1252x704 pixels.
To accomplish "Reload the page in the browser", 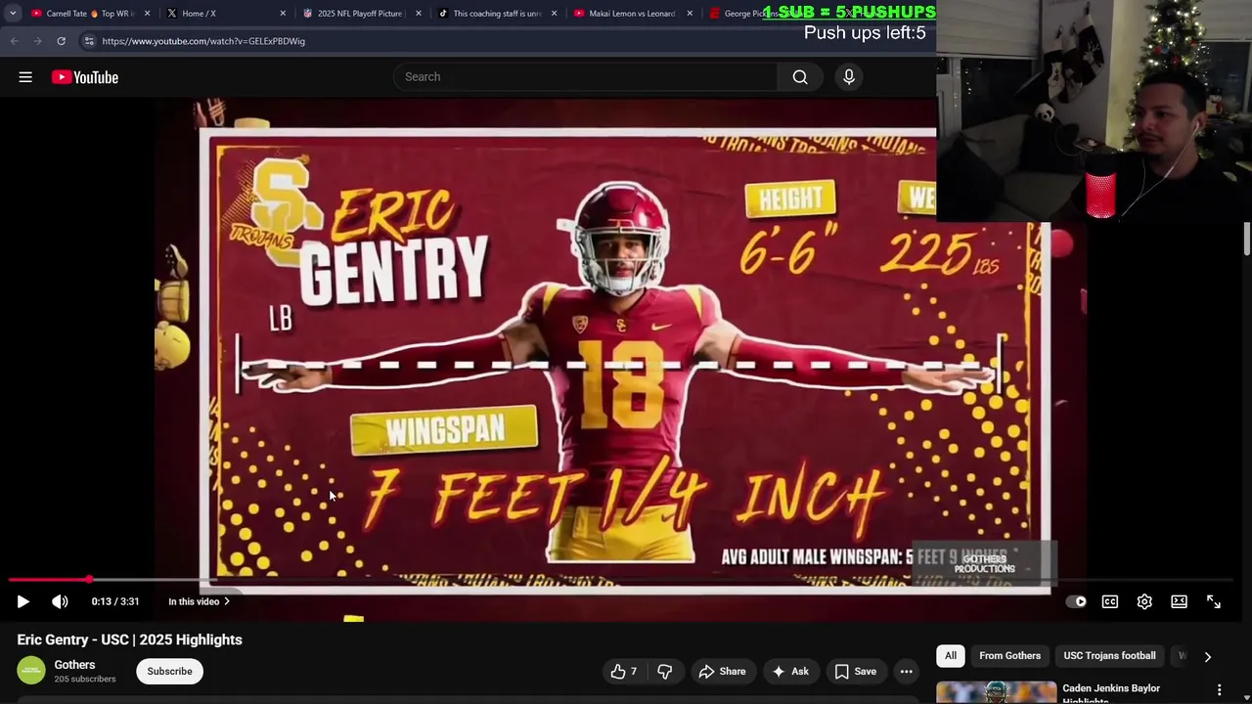I will pyautogui.click(x=61, y=41).
